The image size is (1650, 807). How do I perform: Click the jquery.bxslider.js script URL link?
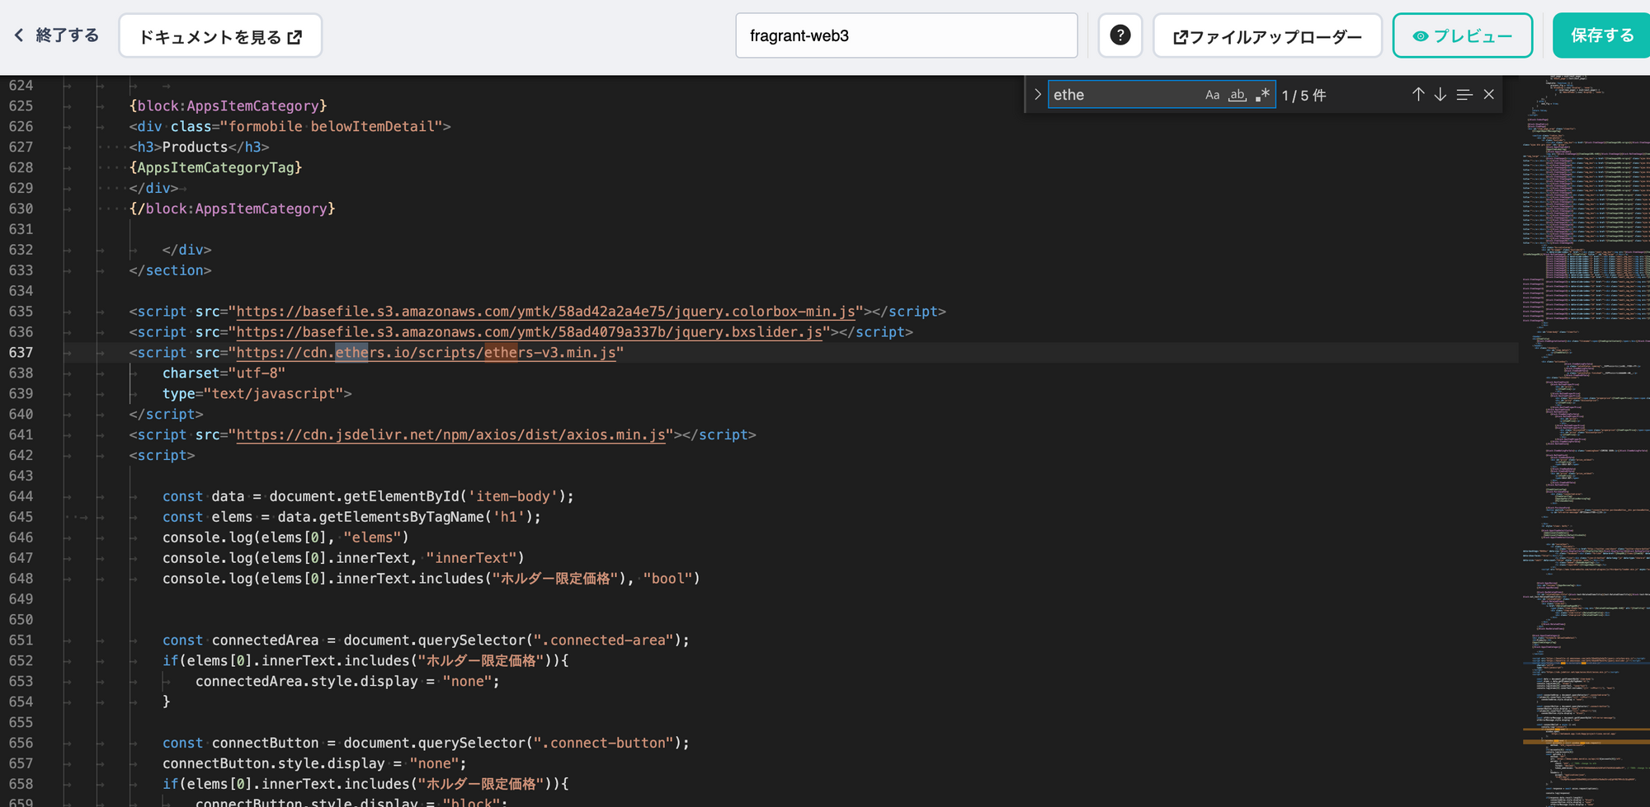pyautogui.click(x=529, y=332)
